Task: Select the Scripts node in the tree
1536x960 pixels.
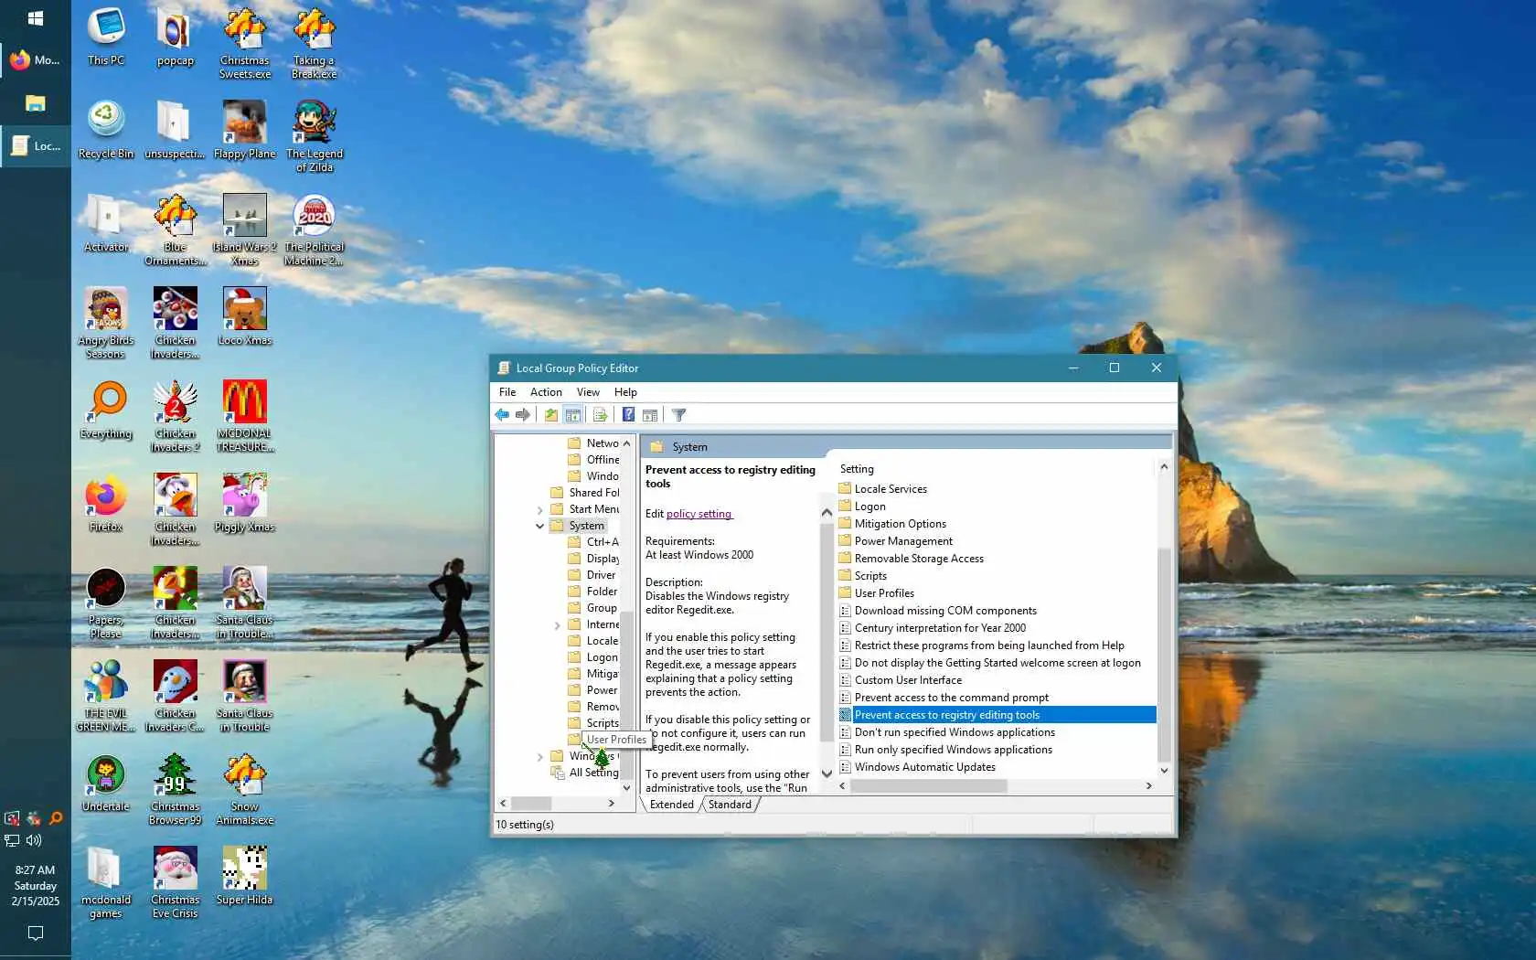Action: (x=593, y=723)
